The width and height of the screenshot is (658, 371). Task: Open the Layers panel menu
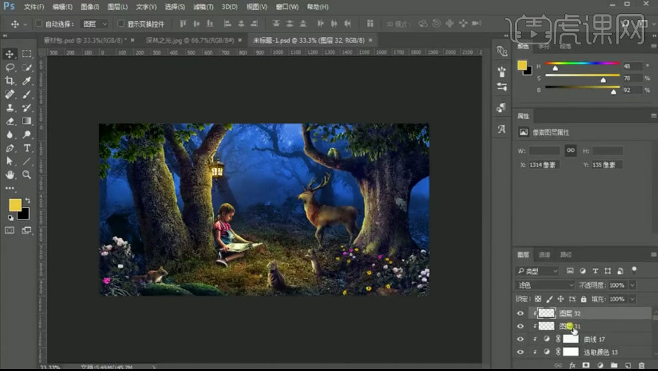653,254
